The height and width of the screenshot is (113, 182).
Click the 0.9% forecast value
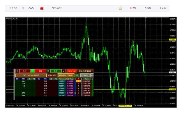point(148,8)
